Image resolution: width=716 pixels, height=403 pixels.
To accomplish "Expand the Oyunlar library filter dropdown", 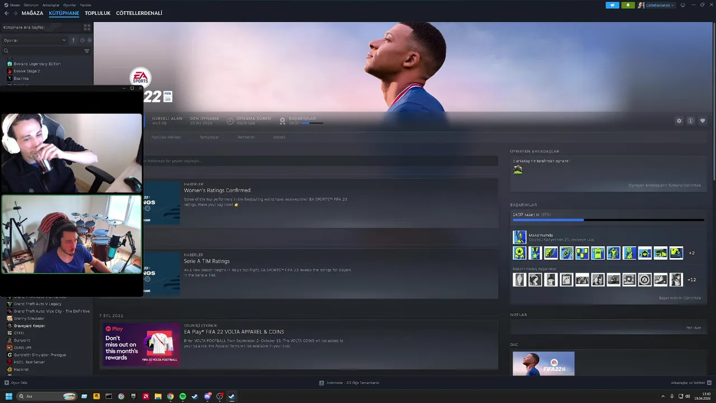I will 35,40.
